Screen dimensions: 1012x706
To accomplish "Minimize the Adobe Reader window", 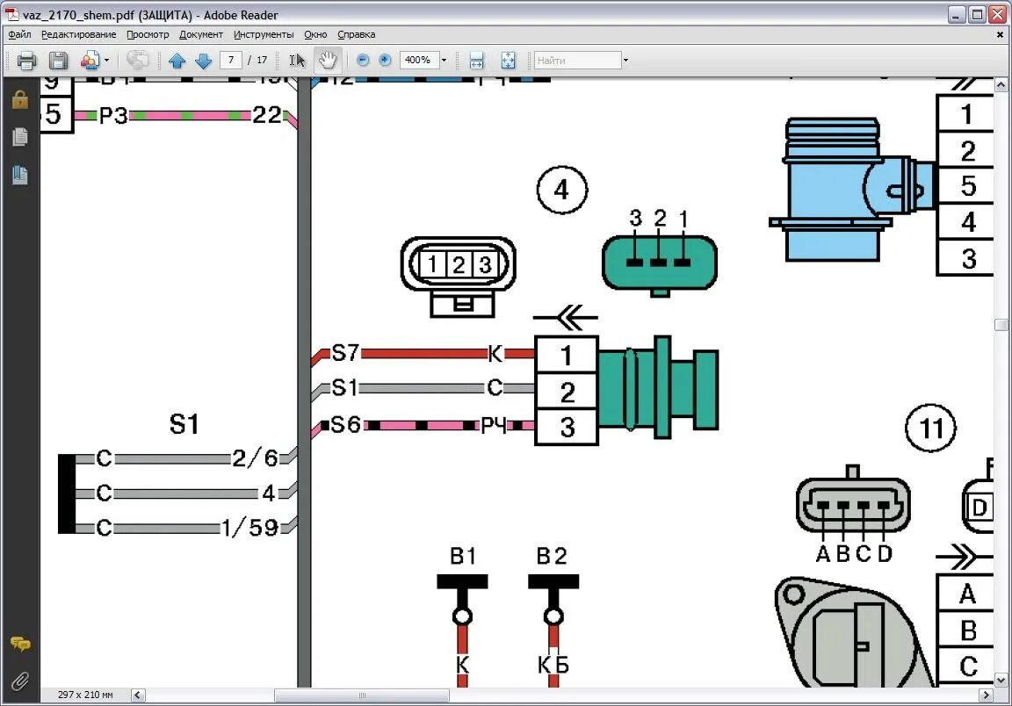I will click(x=957, y=14).
